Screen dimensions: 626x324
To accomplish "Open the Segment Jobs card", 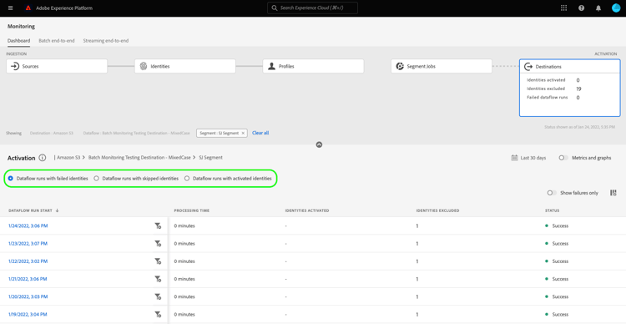I will pyautogui.click(x=442, y=66).
